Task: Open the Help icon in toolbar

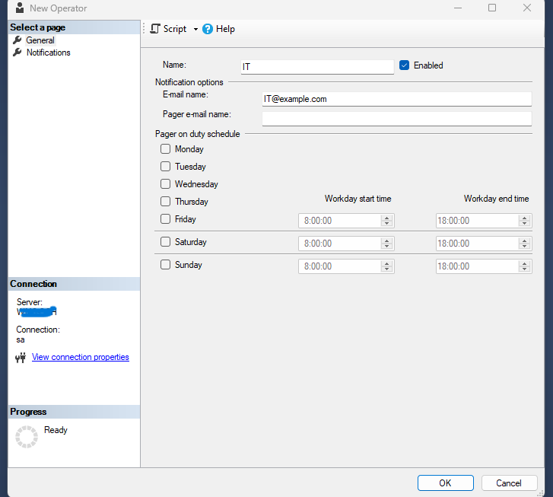Action: click(208, 29)
